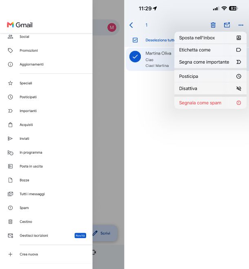Click the plus icon beside Crea nuova

pyautogui.click(x=10, y=254)
